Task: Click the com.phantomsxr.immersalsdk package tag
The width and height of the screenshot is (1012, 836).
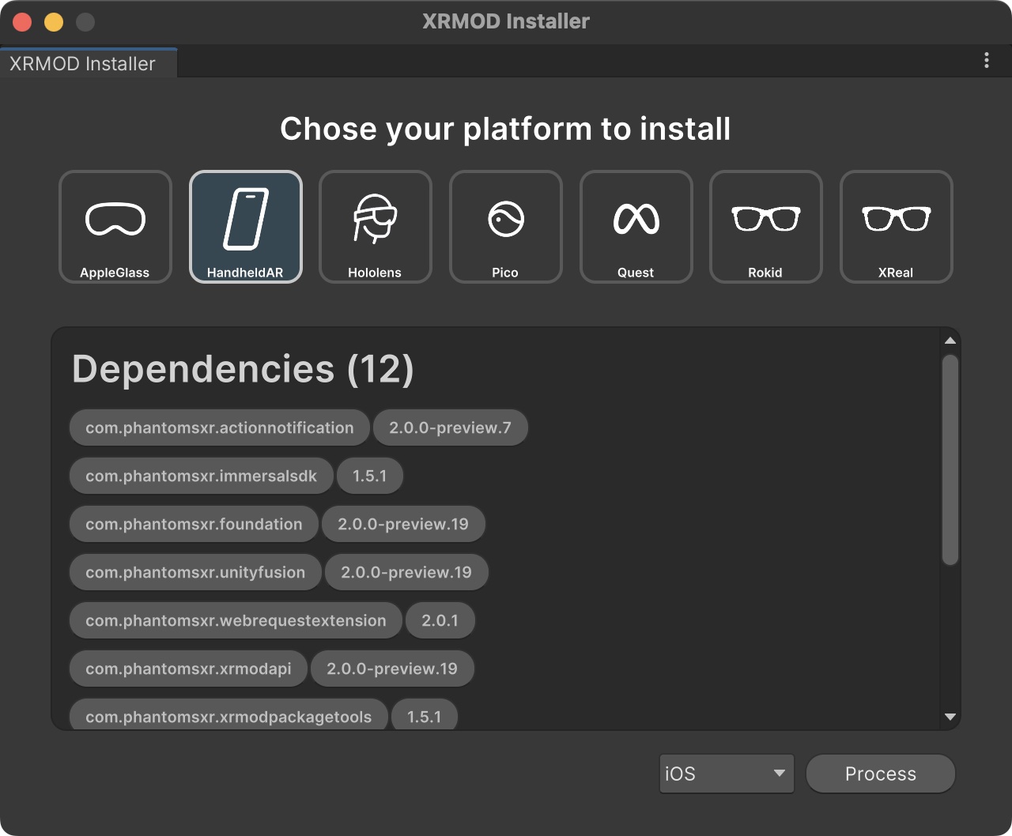Action: [x=202, y=476]
